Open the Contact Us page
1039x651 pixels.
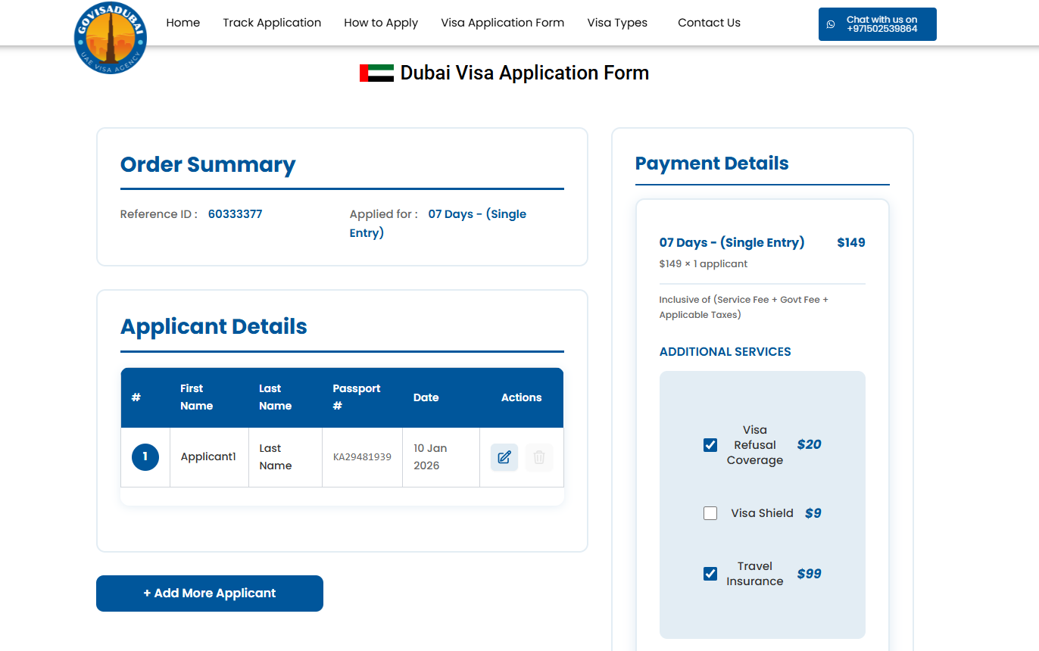pos(709,23)
